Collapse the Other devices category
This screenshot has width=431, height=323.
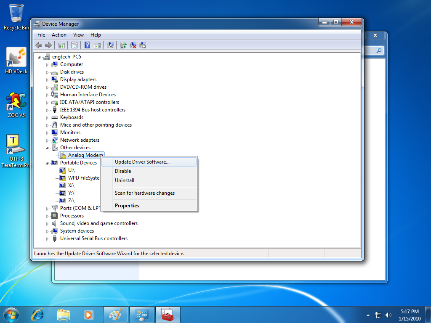[x=48, y=148]
